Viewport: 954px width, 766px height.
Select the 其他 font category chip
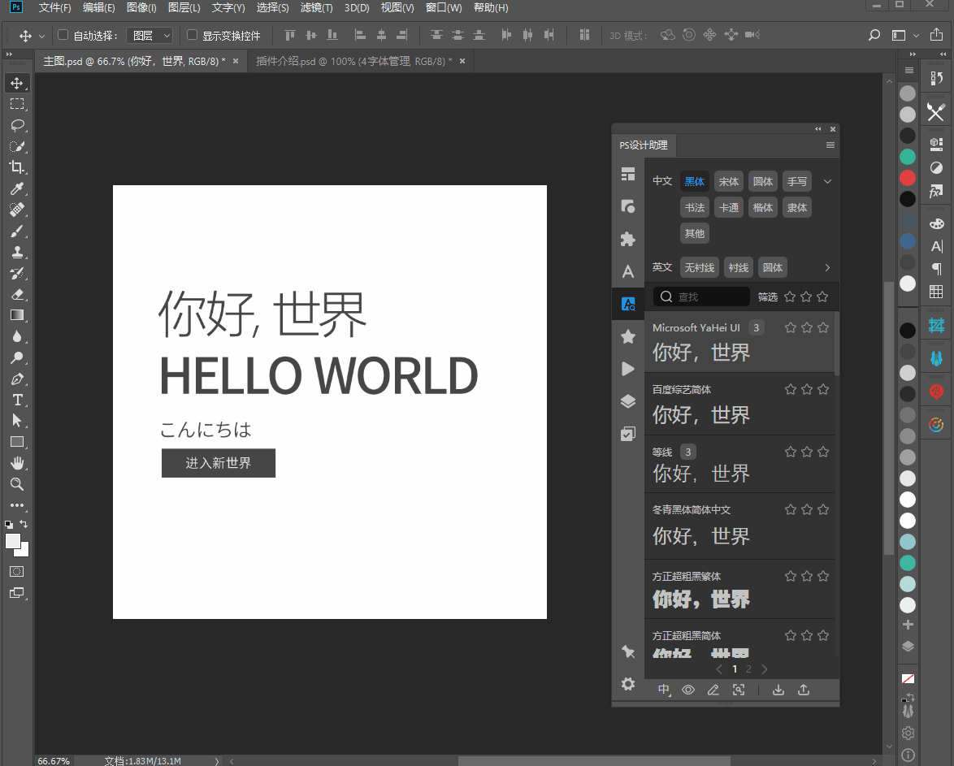click(694, 233)
